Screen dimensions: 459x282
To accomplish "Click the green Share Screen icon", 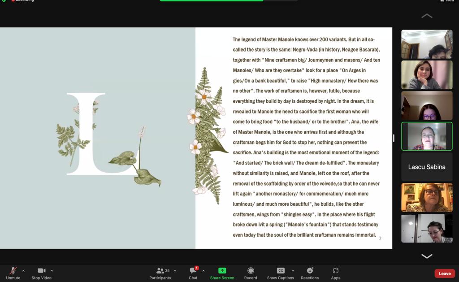I will click(222, 271).
